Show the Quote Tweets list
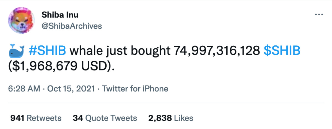Image resolution: width=332 pixels, height=129 pixels. [x=111, y=118]
